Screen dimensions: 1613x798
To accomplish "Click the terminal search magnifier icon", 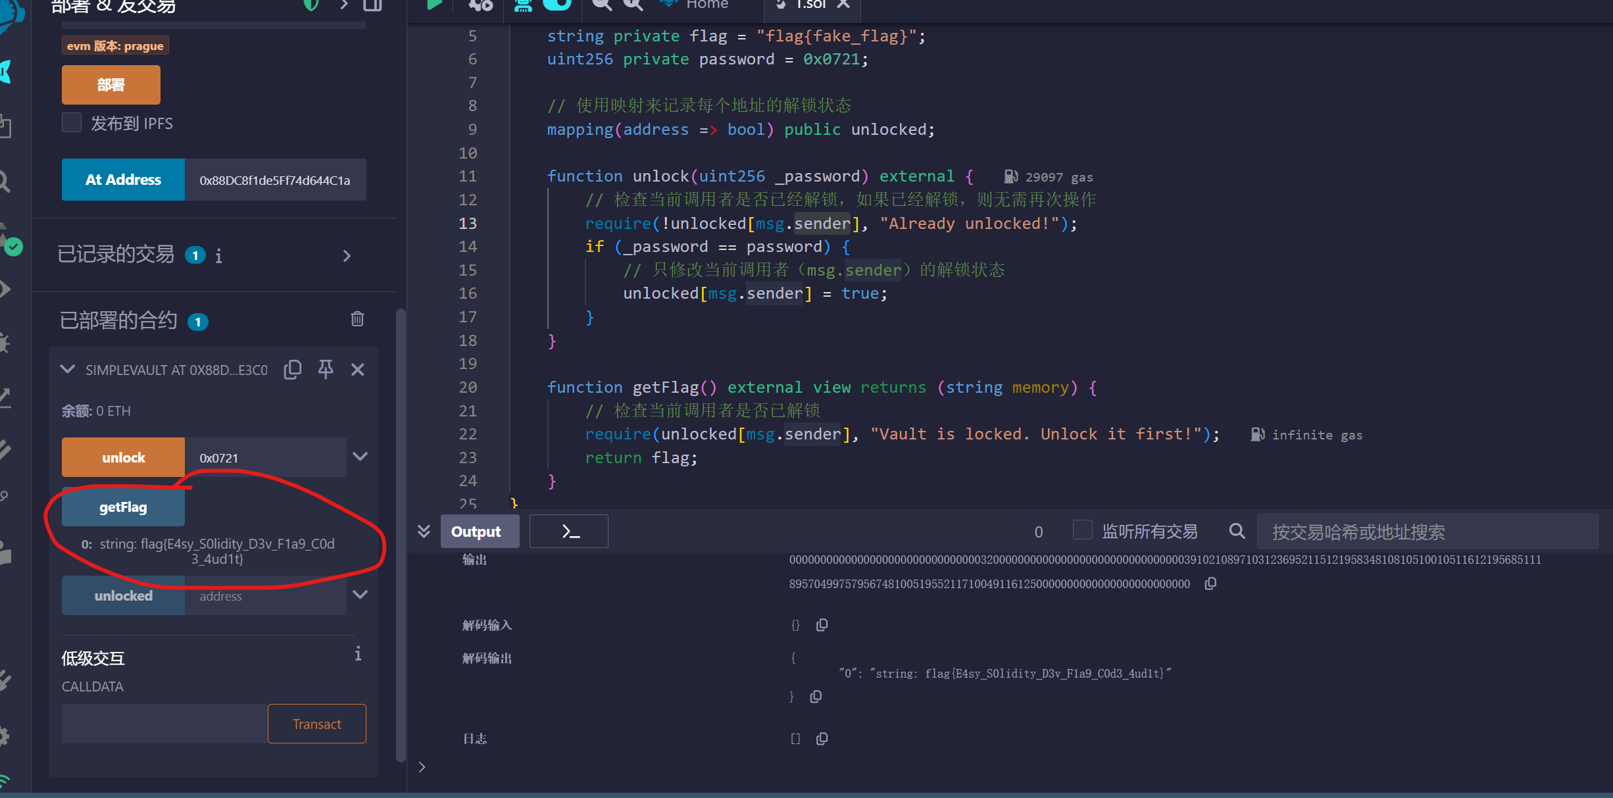I will tap(1237, 531).
